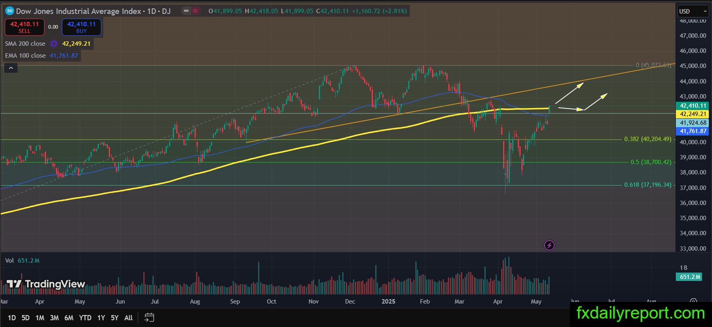Click the purple refresh icon beside SMA 200
712x327 pixels.
(x=54, y=44)
